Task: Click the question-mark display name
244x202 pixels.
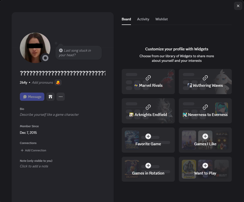Action: pos(63,73)
